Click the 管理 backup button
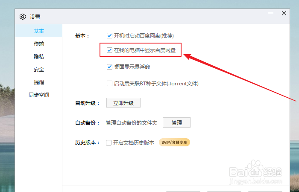The image size is (299, 192). (177, 122)
